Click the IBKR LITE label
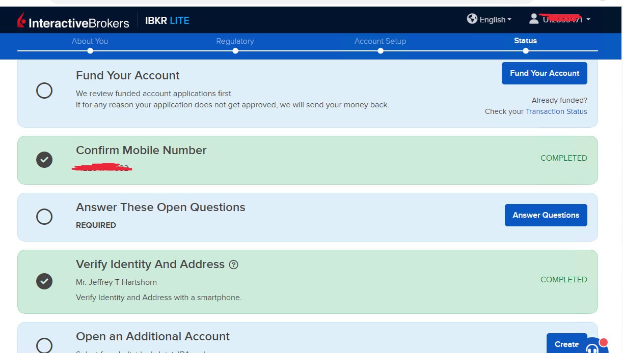This screenshot has width=623, height=353. (x=167, y=21)
